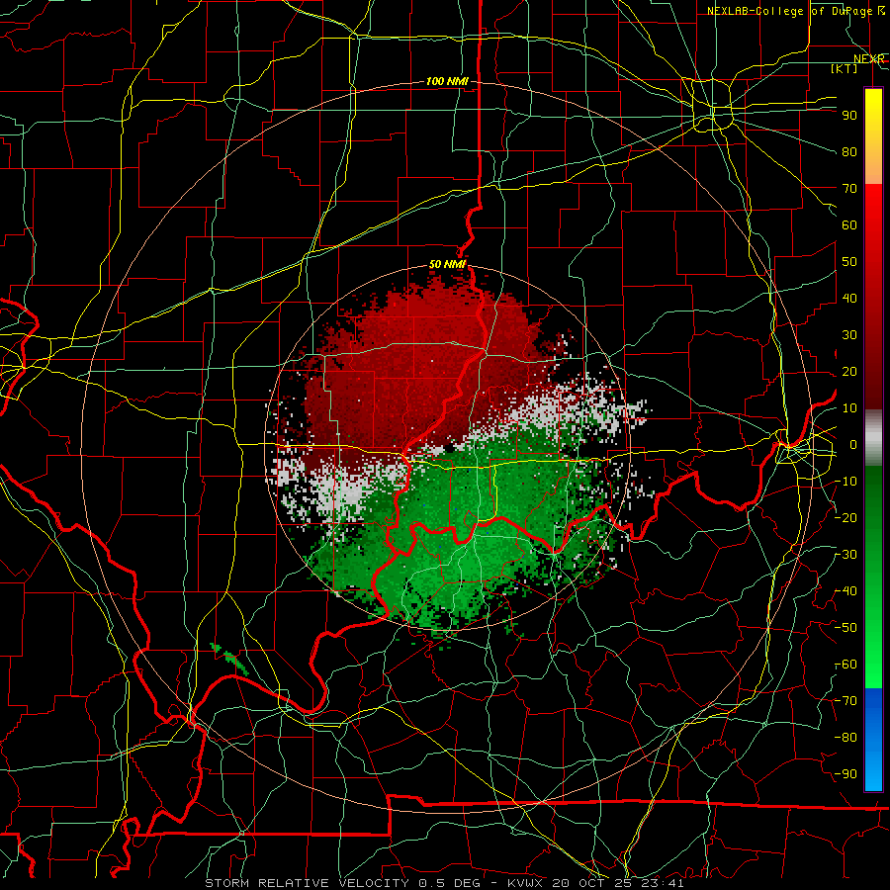Choose the positive 20 scale label
The width and height of the screenshot is (890, 890).
pos(849,371)
